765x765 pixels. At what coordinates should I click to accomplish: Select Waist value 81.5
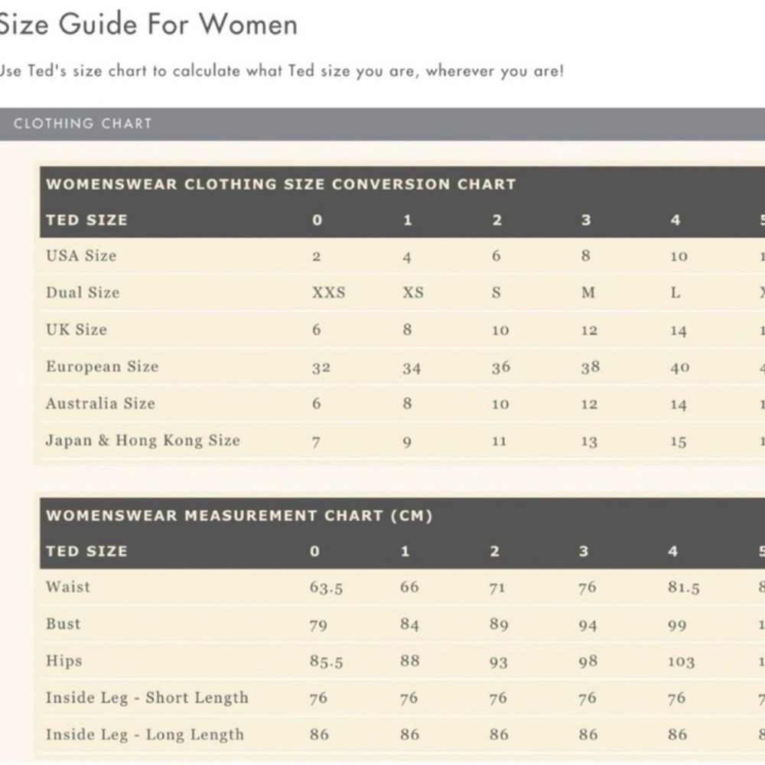click(x=683, y=587)
